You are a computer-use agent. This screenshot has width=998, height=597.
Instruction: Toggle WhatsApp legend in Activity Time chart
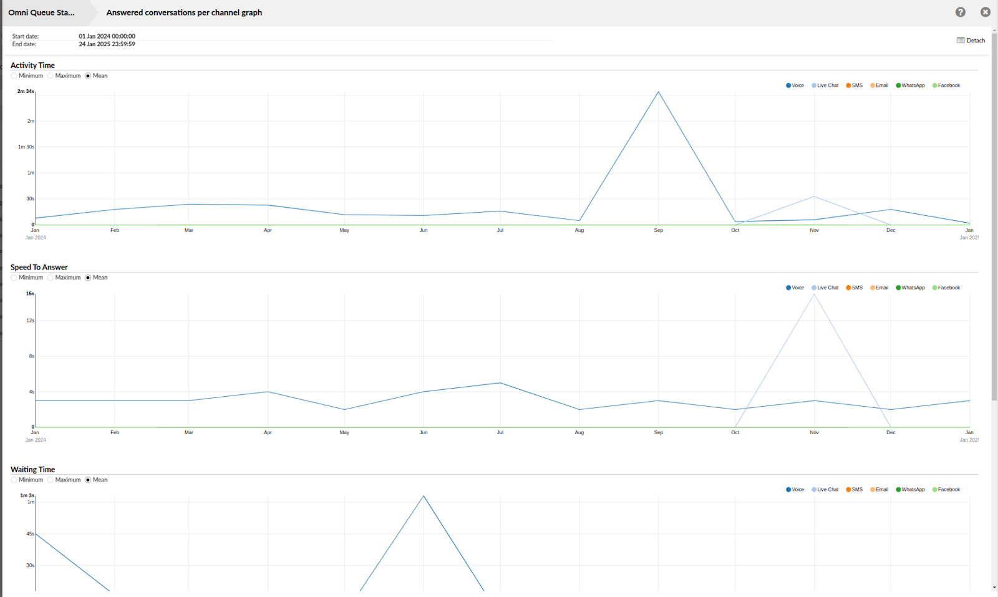click(910, 85)
